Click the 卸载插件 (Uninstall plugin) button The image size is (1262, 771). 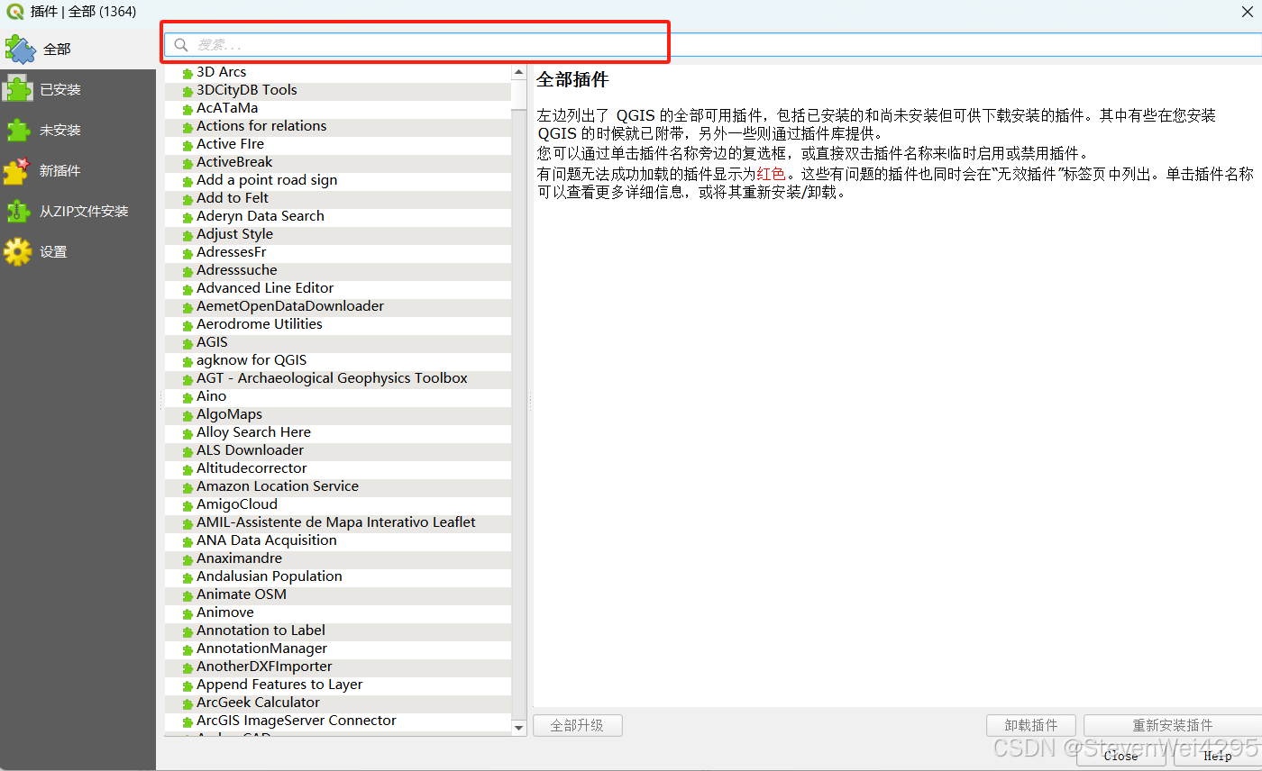(1031, 725)
